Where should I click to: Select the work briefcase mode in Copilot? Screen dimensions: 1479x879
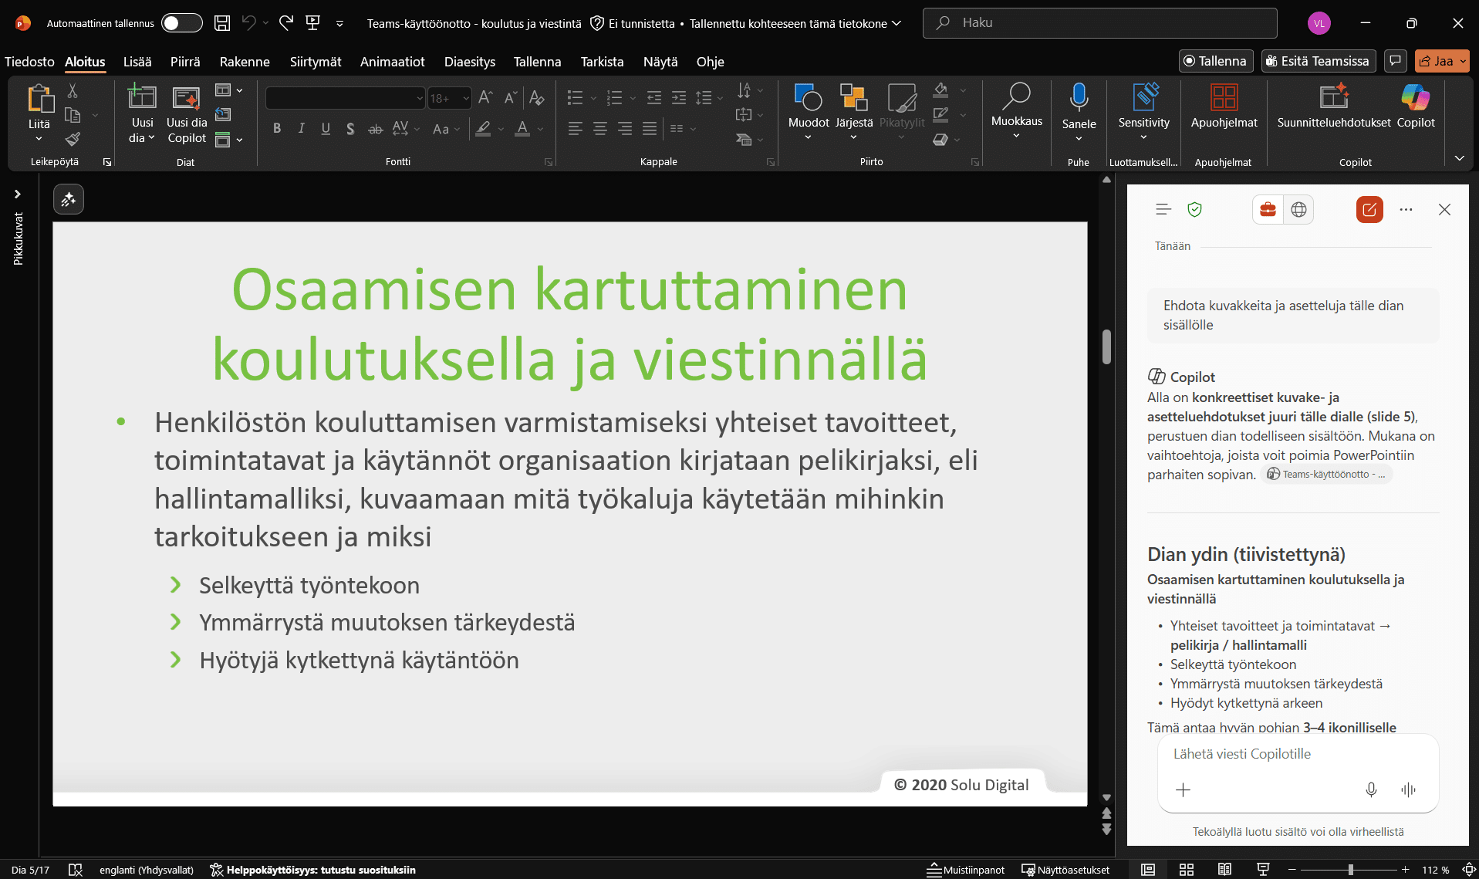tap(1268, 210)
